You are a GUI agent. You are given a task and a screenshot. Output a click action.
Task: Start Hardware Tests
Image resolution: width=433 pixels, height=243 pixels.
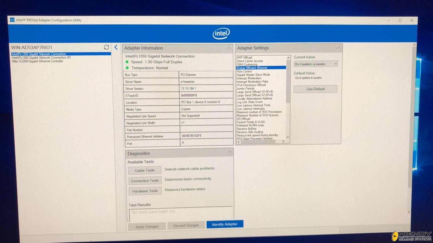145,191
